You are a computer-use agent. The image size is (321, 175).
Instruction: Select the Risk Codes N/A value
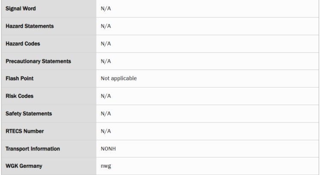tap(106, 96)
